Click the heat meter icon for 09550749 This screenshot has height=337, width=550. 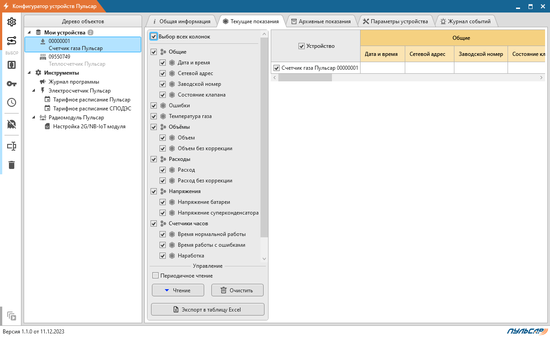pyautogui.click(x=43, y=57)
